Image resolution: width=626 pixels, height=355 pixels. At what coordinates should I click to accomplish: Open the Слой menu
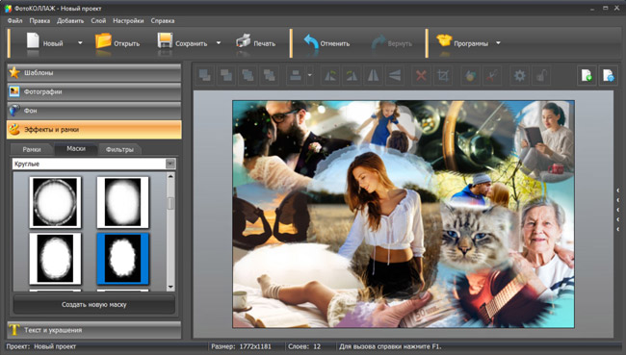(x=98, y=21)
